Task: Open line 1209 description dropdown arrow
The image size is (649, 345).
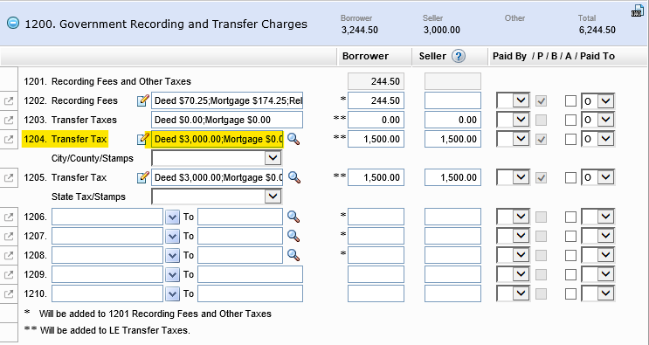Action: pyautogui.click(x=172, y=274)
